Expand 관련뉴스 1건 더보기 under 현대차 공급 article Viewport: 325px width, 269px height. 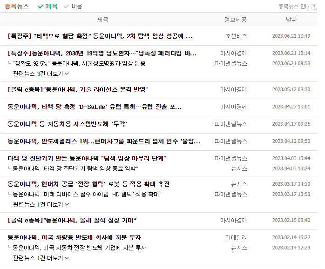point(41,205)
